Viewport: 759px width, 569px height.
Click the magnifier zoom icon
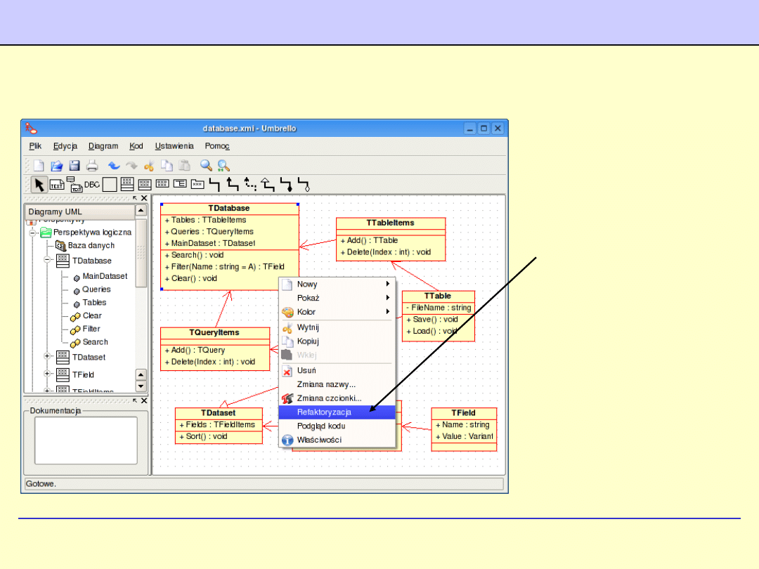[x=206, y=166]
